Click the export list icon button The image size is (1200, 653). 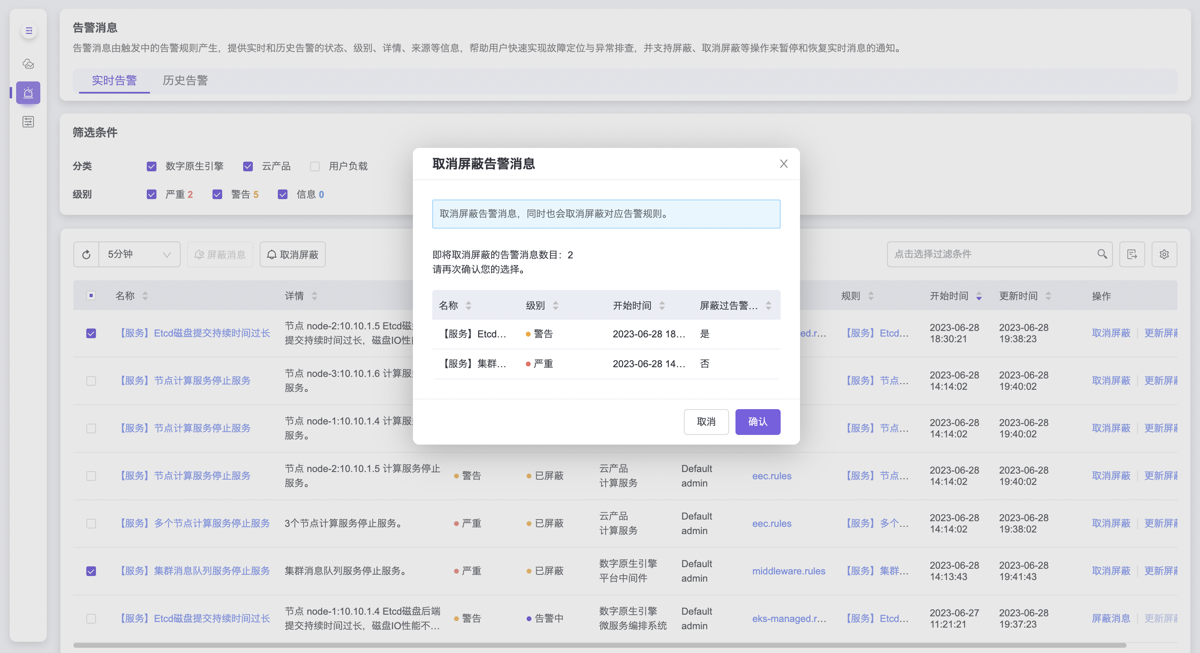pyautogui.click(x=1132, y=254)
